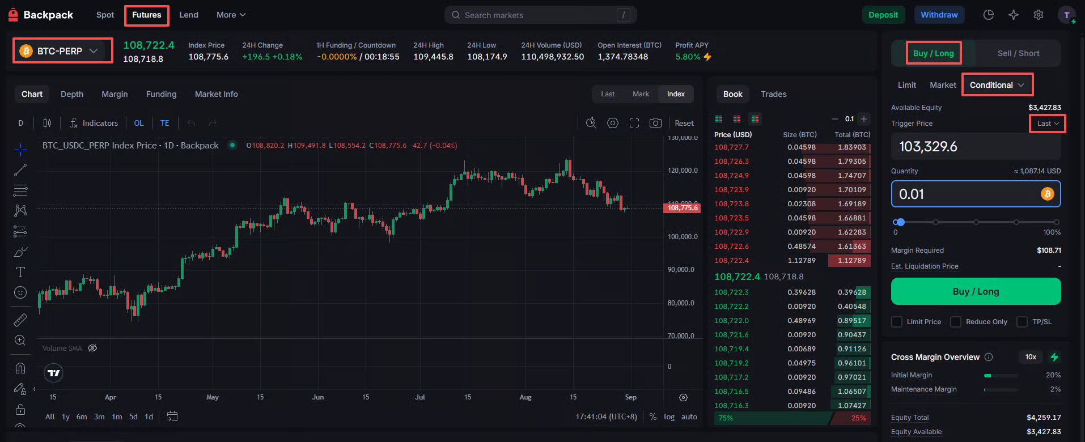Screen dimensions: 1085x442
Task: Select the Text drawing tool
Action: (20, 272)
